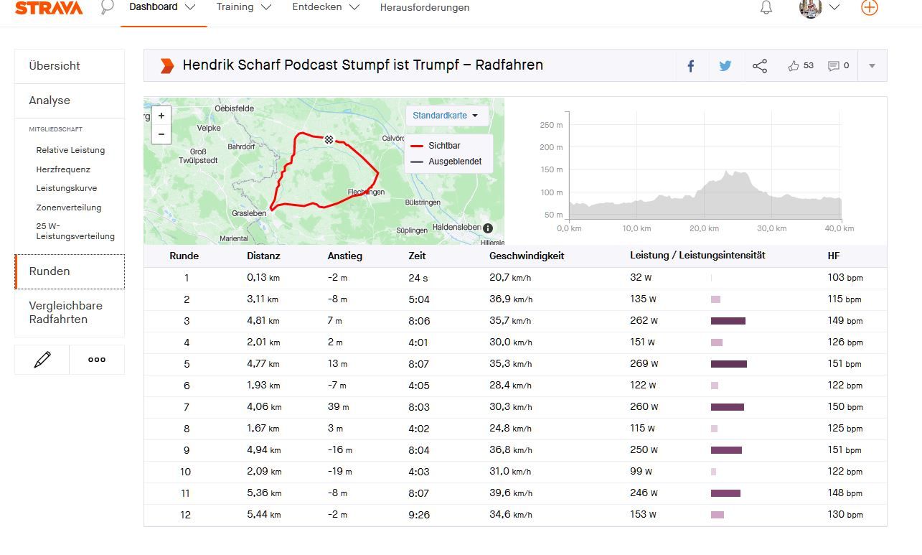Click the pencil edit activity icon

pyautogui.click(x=42, y=360)
